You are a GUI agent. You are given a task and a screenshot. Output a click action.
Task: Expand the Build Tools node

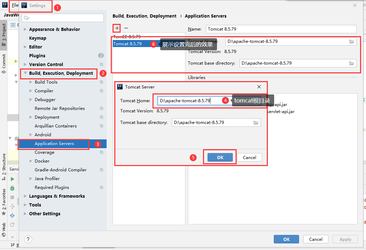coord(30,82)
